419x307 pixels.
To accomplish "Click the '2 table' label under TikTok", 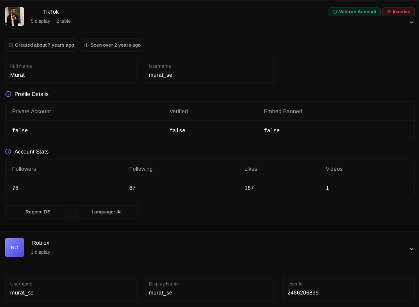I will click(x=63, y=21).
